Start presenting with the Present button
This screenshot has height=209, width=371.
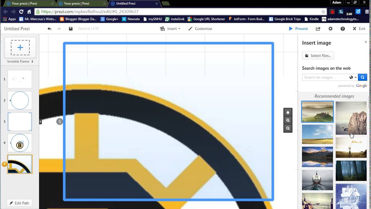298,29
